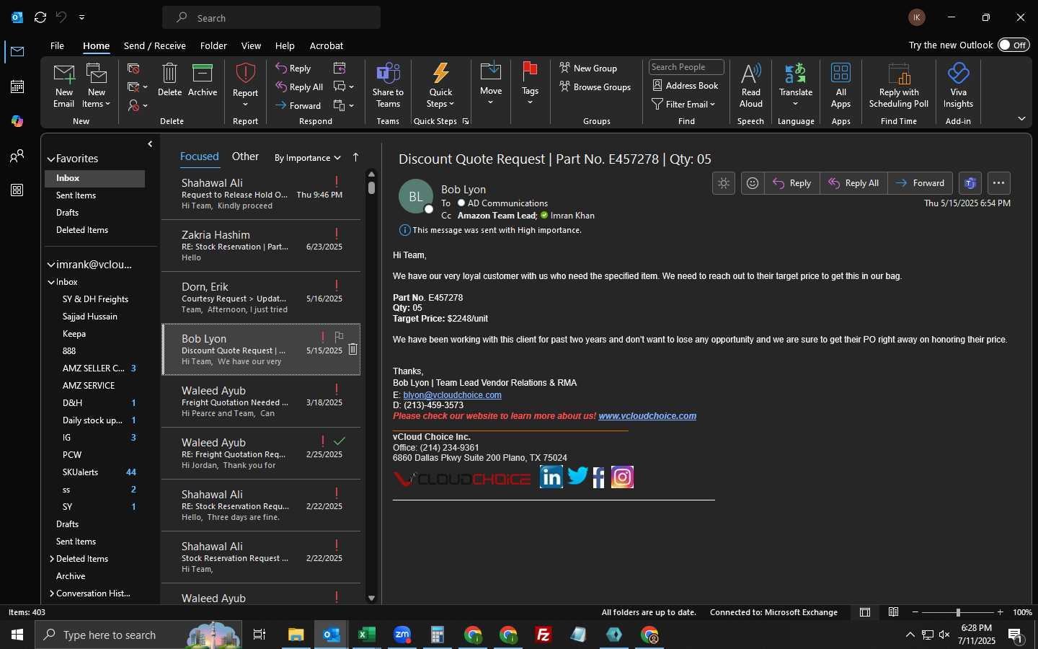
Task: Click the Address Book icon
Action: point(657,85)
